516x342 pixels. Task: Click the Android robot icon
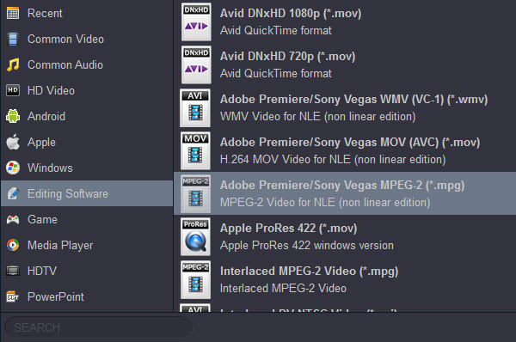[13, 116]
